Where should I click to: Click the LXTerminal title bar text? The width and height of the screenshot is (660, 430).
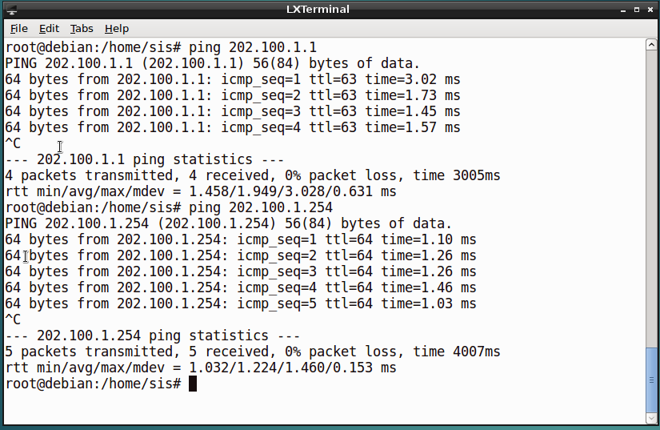(x=318, y=10)
